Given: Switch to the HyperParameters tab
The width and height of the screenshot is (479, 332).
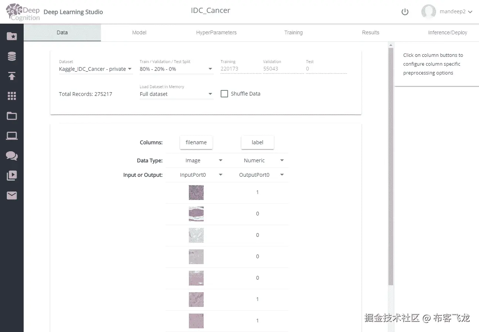Looking at the screenshot, I should coord(217,32).
